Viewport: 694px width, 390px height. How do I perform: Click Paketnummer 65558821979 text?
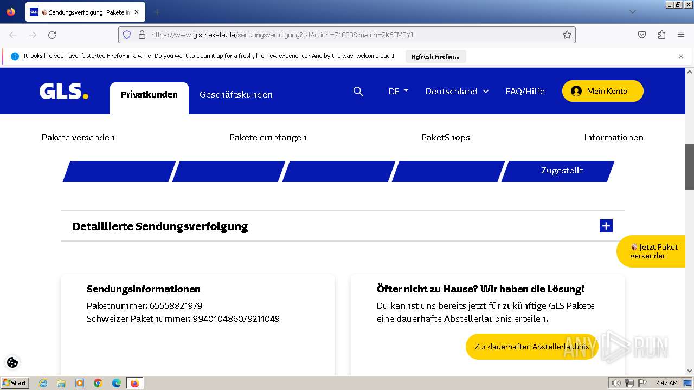(x=144, y=305)
